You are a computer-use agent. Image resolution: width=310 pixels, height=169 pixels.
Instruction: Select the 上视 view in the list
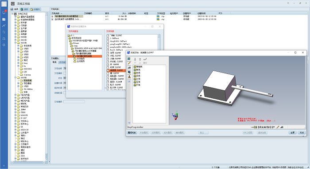137,79
